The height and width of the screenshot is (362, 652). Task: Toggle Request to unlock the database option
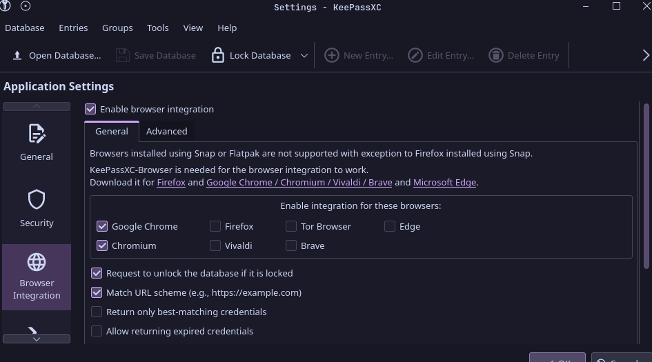point(97,274)
